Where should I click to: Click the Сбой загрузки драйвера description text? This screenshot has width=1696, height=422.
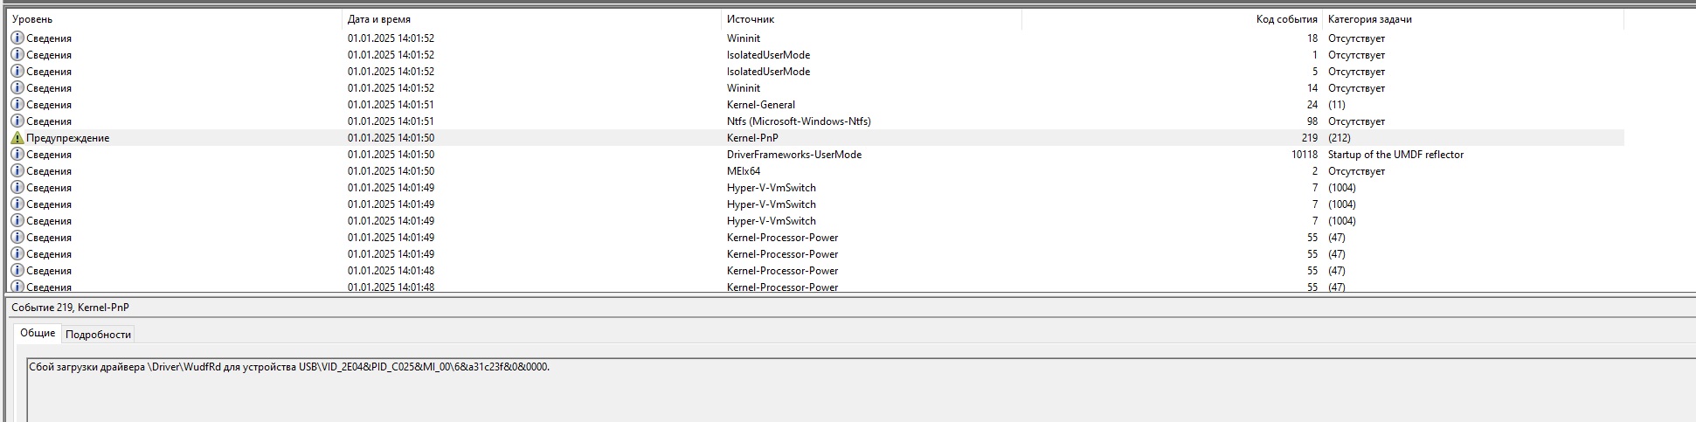[x=289, y=367]
